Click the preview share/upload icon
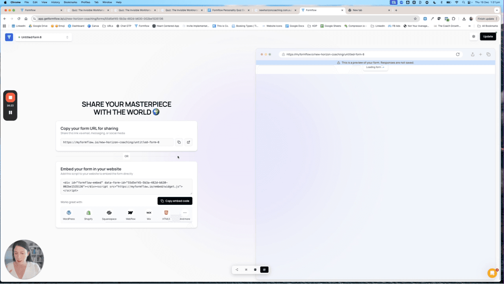The image size is (504, 284). tap(473, 54)
